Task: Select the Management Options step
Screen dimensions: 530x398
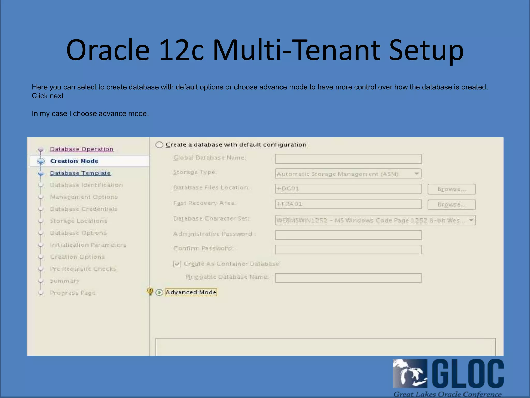Action: (84, 197)
